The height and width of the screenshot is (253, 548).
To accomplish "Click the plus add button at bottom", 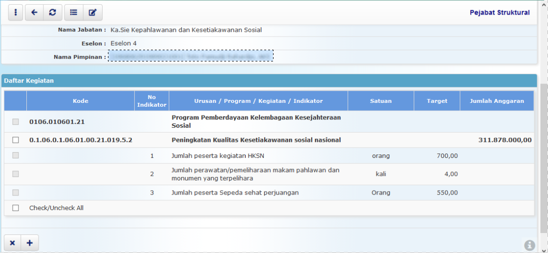I will tap(29, 243).
